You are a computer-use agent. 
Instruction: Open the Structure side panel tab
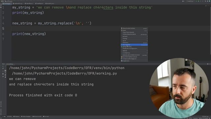tap(1, 104)
